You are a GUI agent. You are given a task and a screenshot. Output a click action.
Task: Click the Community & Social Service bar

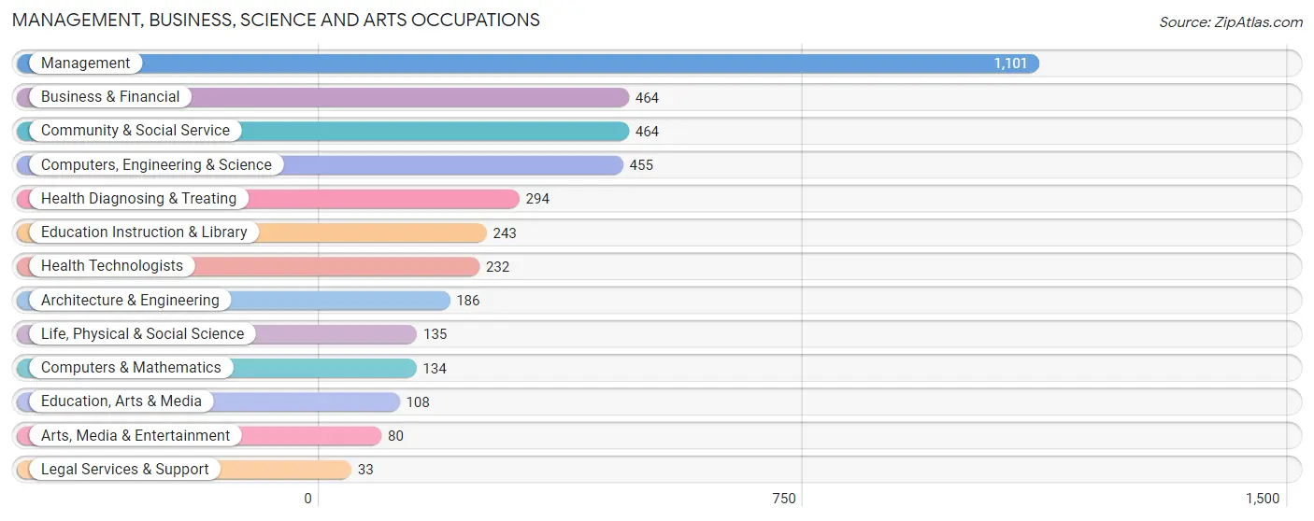pos(323,131)
